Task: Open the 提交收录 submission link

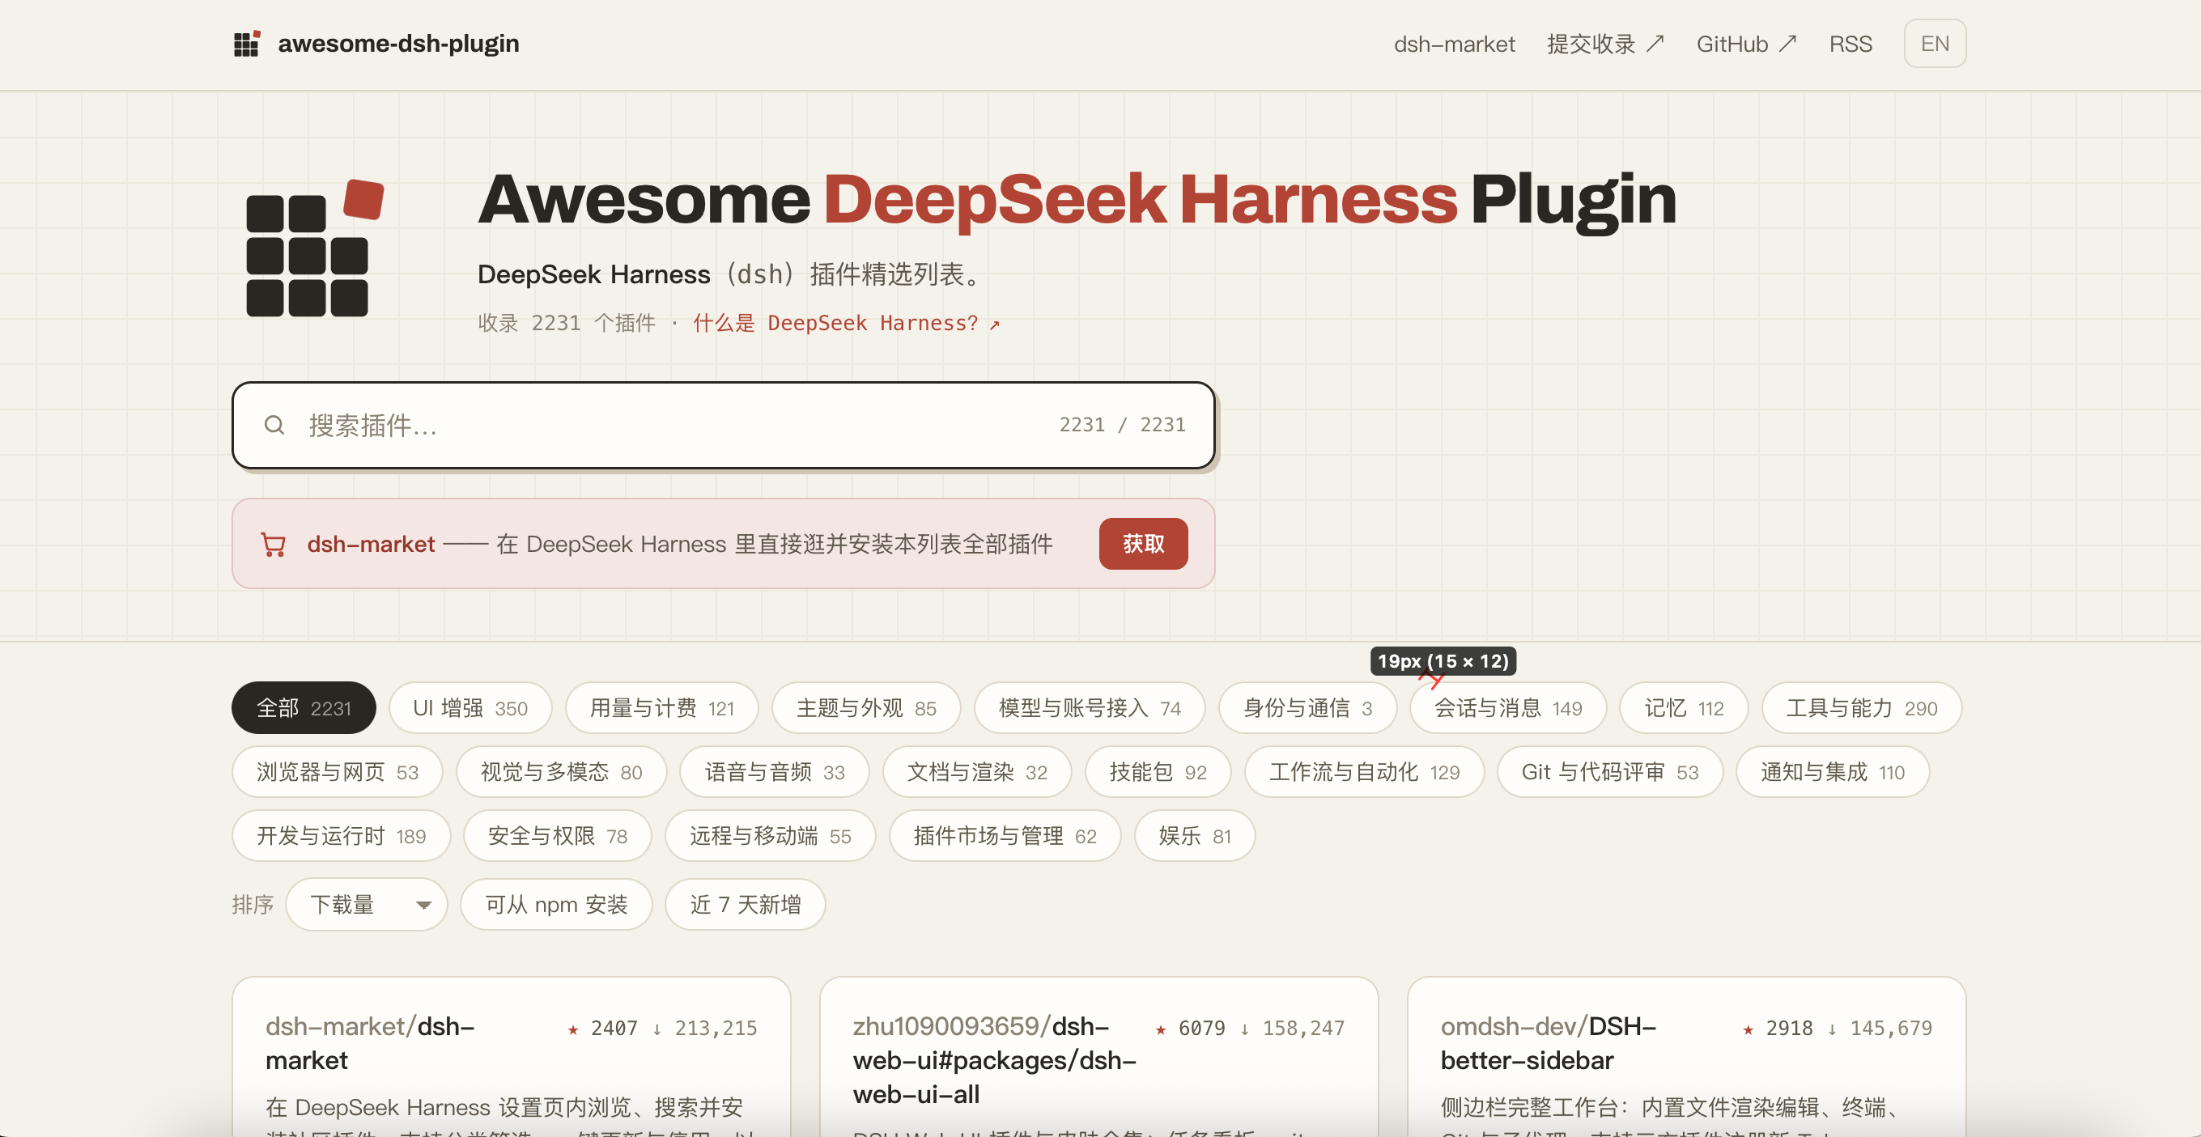Action: 1605,44
